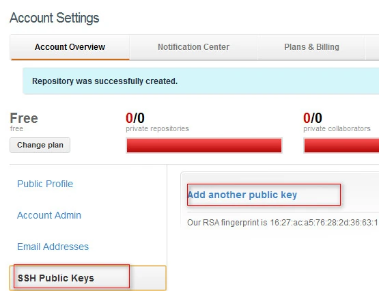Click Add another public key link
This screenshot has width=379, height=291.
click(242, 195)
